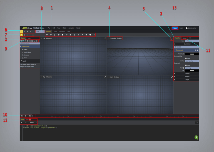Switch to the Lights tab
Screen dimensions: 214x152
click(55, 32)
